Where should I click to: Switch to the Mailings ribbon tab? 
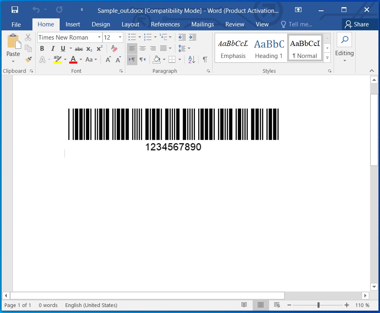(203, 24)
